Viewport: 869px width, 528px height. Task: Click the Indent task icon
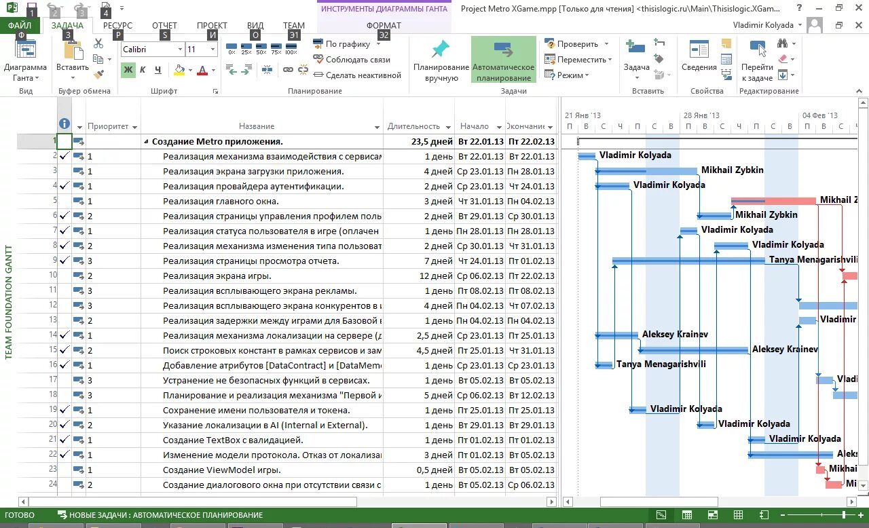pos(246,70)
